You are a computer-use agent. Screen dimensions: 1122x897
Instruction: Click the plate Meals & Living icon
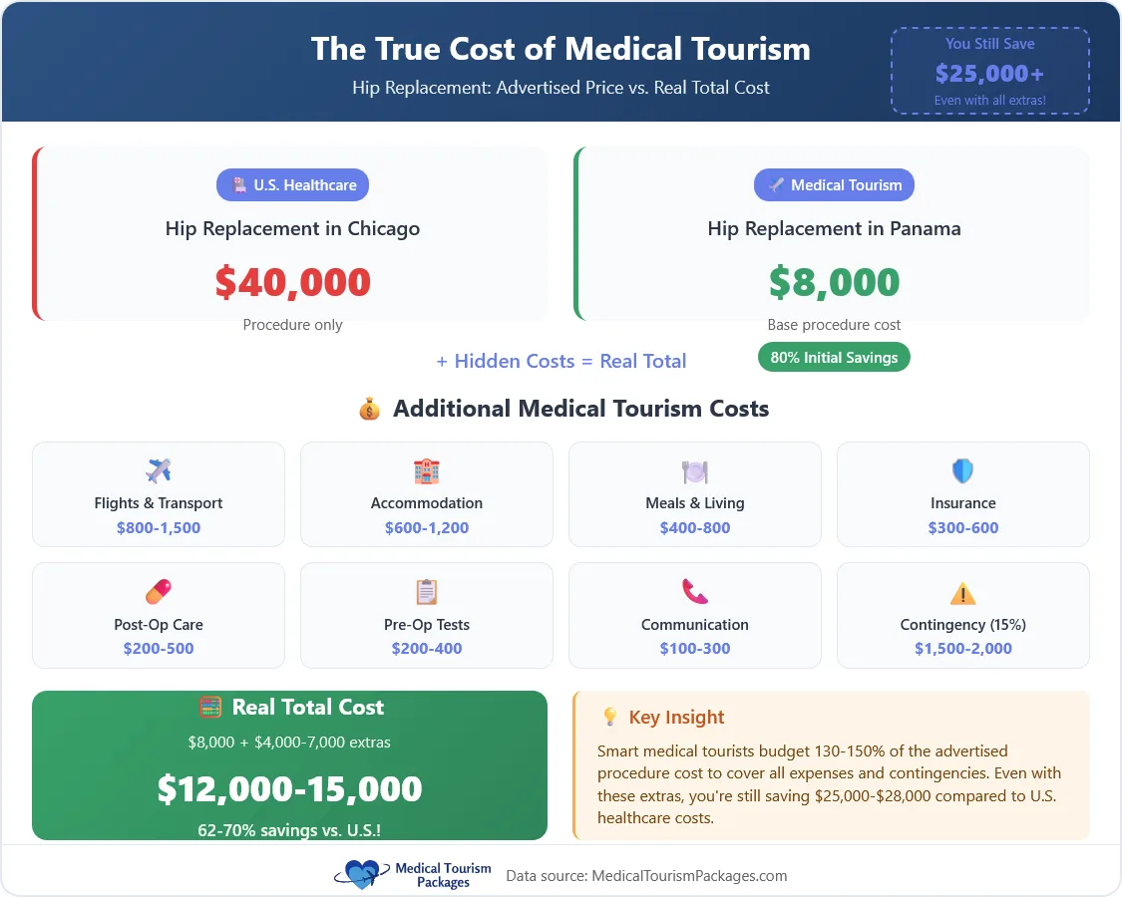695,470
